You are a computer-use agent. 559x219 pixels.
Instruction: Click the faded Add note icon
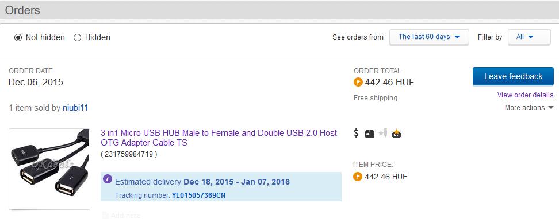click(x=105, y=215)
